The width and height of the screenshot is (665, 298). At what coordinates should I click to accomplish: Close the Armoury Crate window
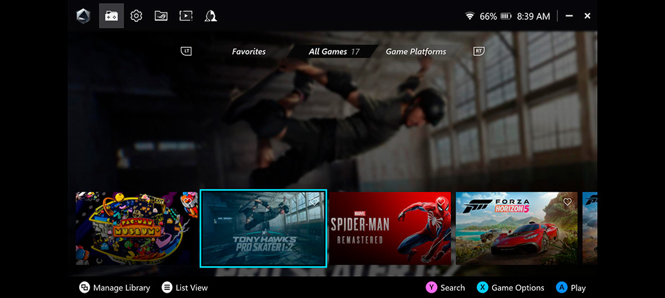(587, 16)
